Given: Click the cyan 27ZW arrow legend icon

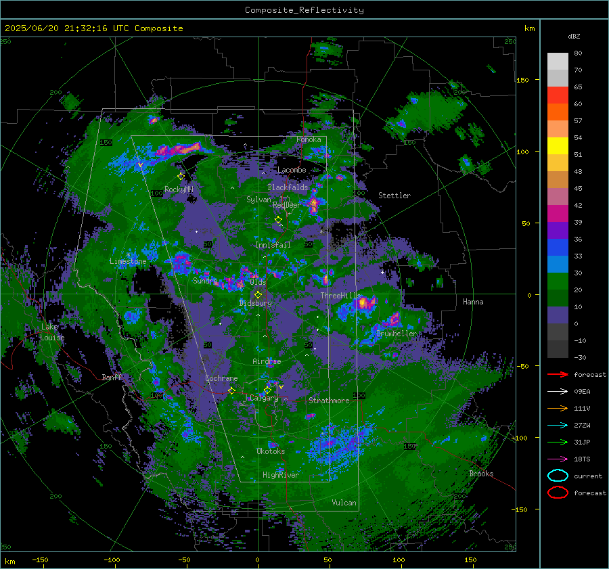Looking at the screenshot, I should click(558, 426).
